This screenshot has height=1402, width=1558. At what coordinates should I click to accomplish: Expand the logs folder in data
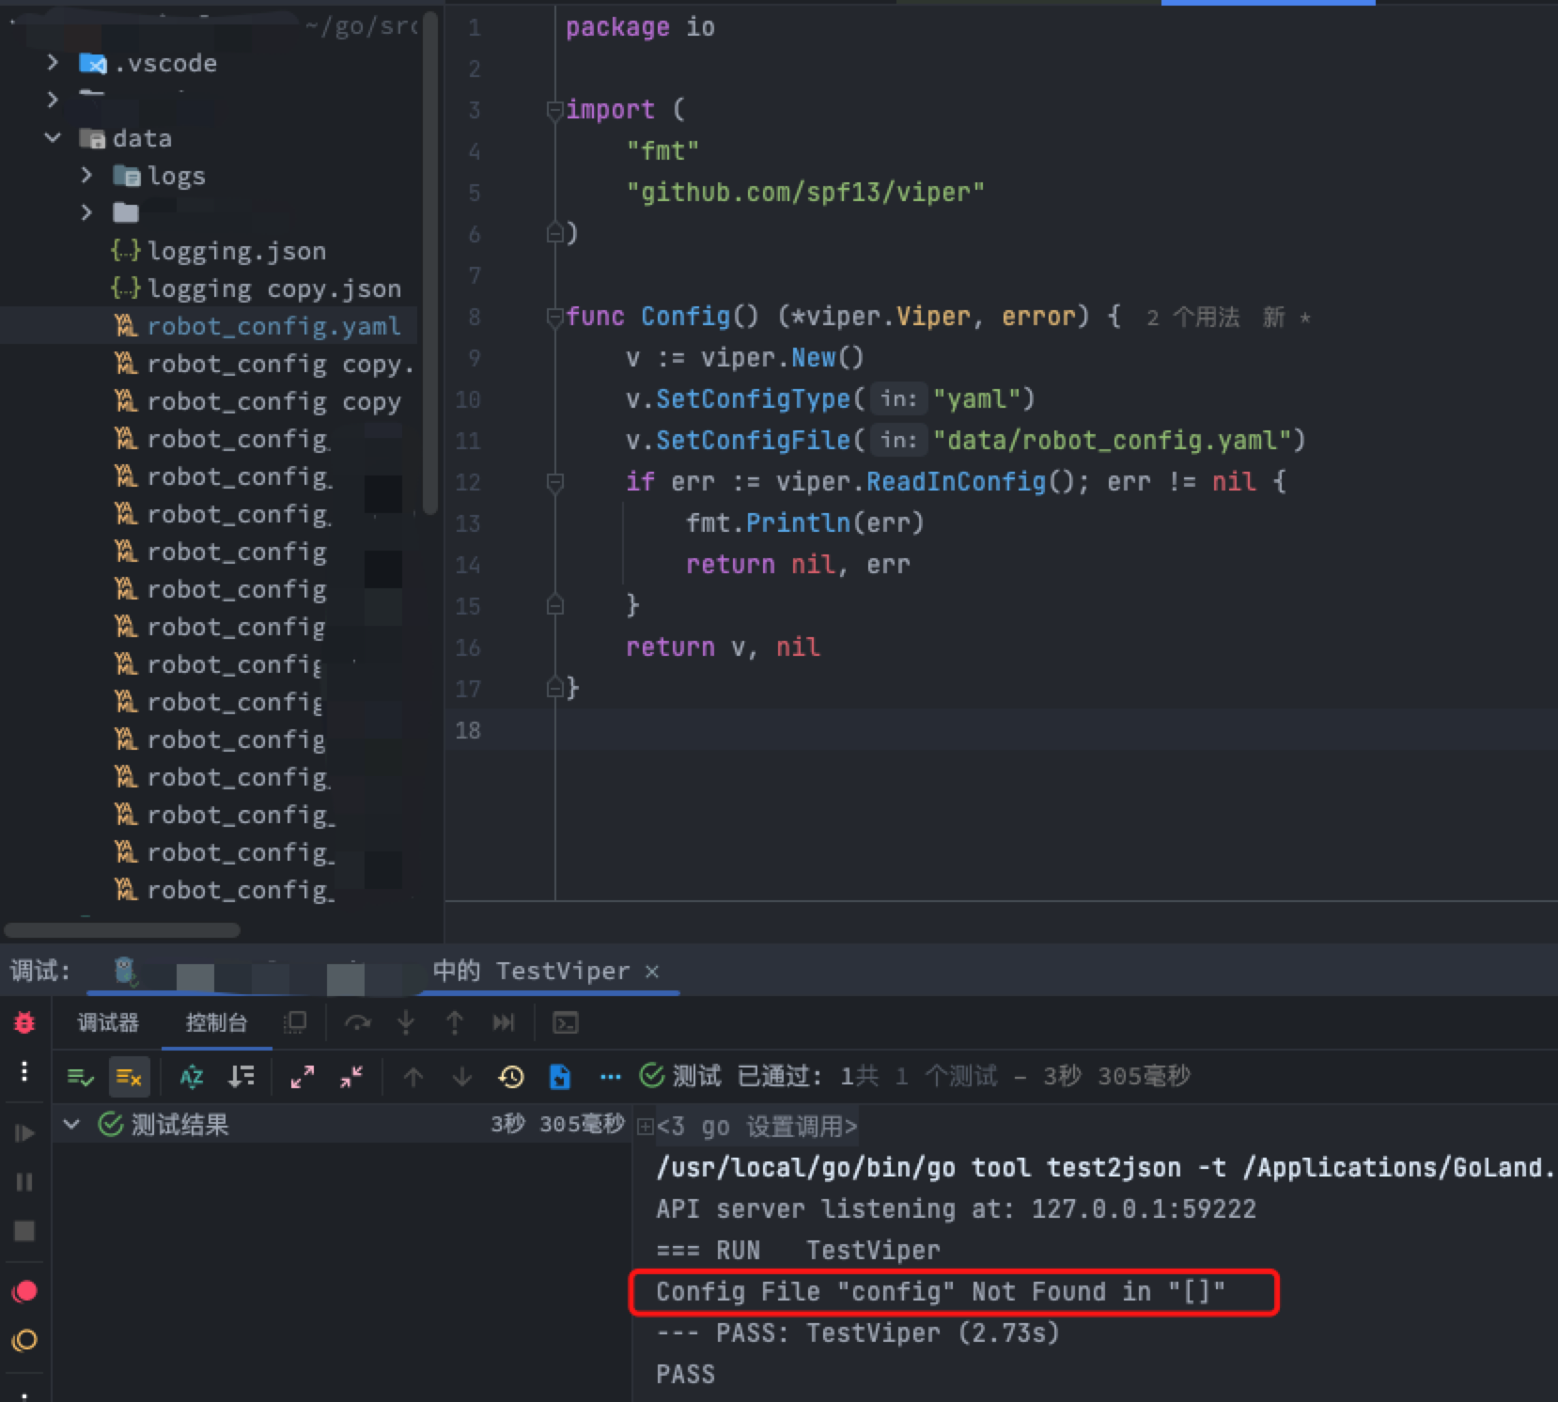click(86, 175)
